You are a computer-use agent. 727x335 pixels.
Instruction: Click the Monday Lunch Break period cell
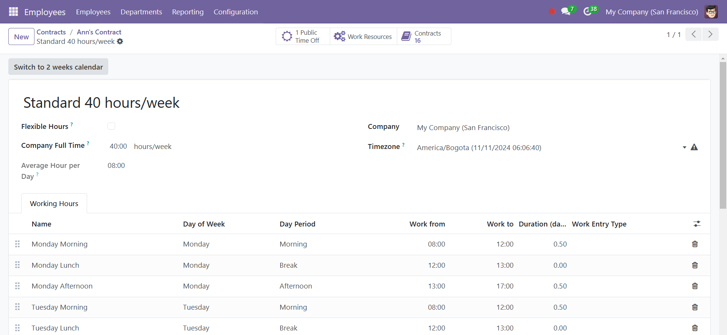289,265
